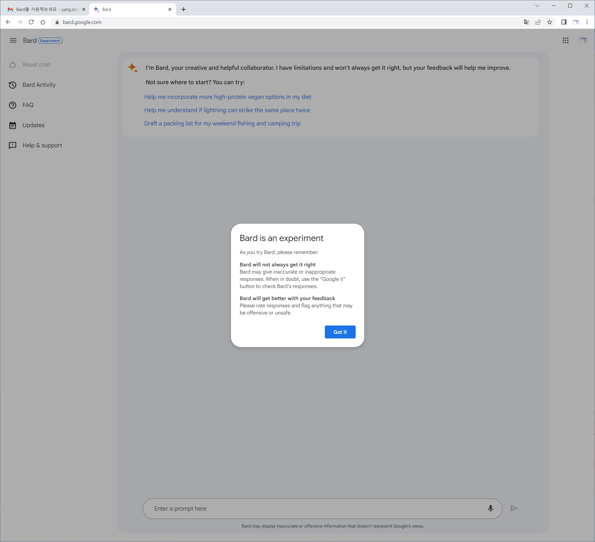595x542 pixels.
Task: Toggle the browser side panel
Action: 564,22
